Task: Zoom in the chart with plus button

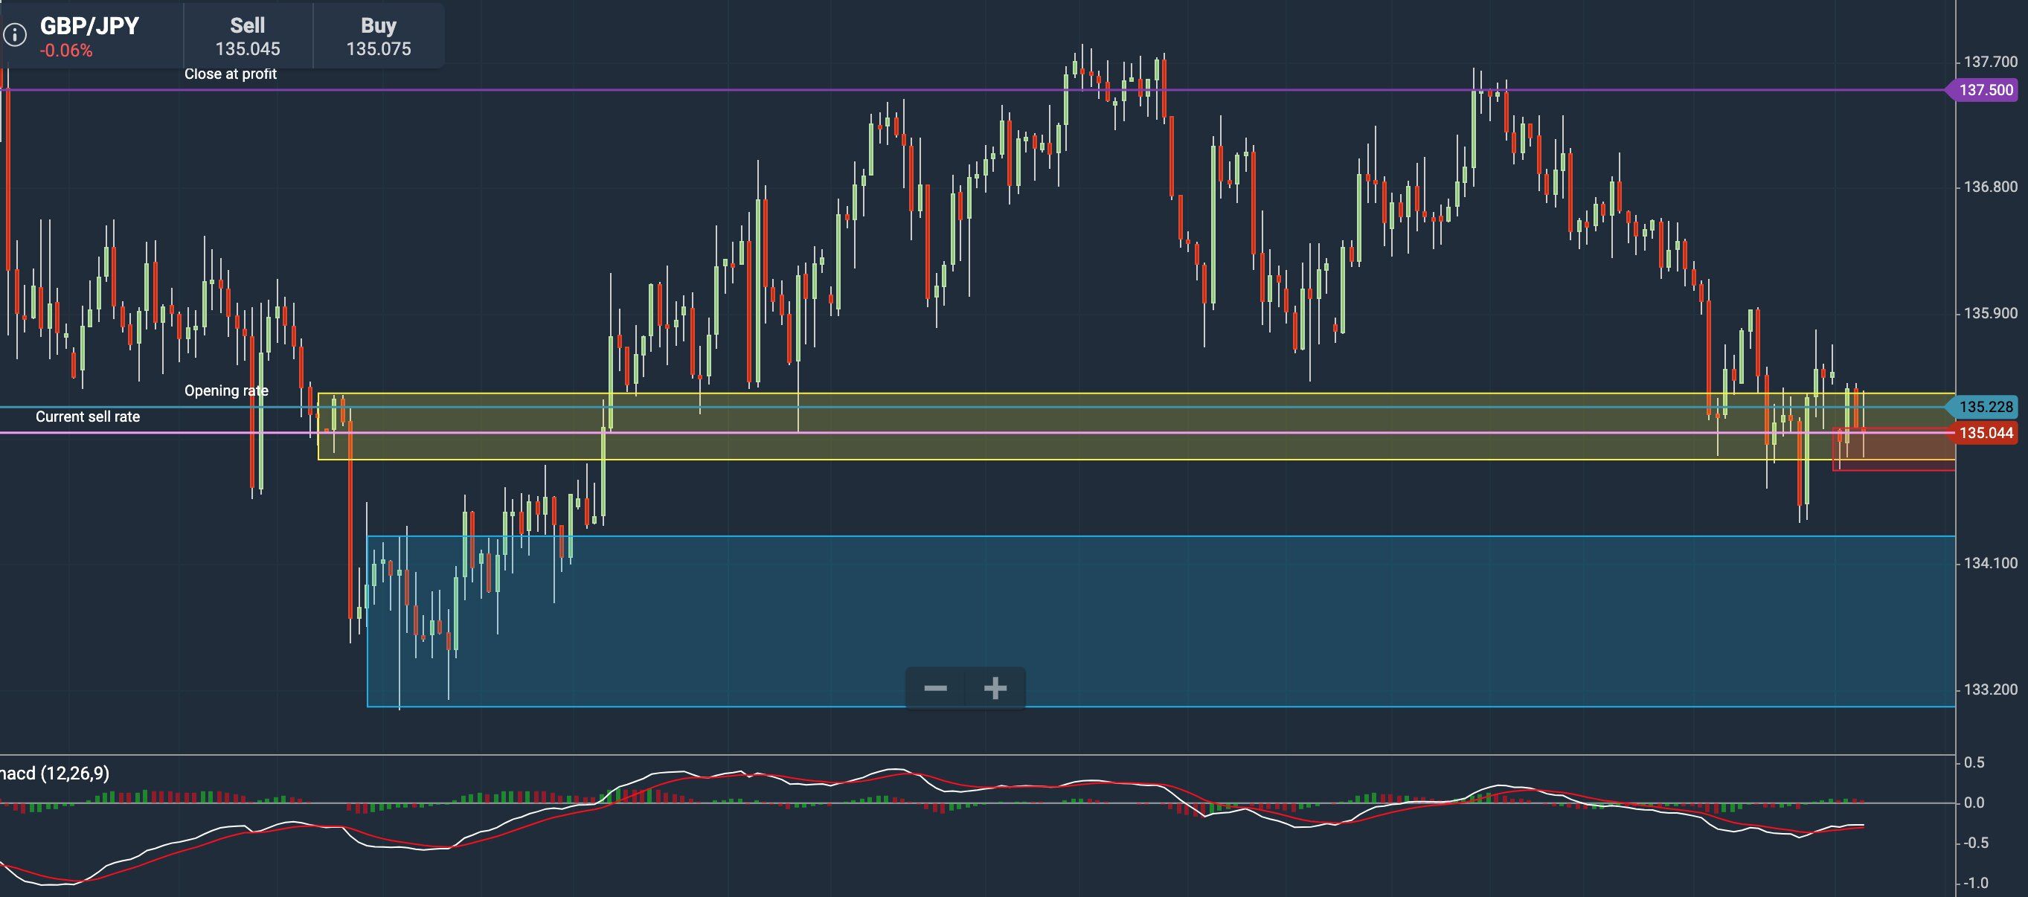Action: tap(995, 689)
